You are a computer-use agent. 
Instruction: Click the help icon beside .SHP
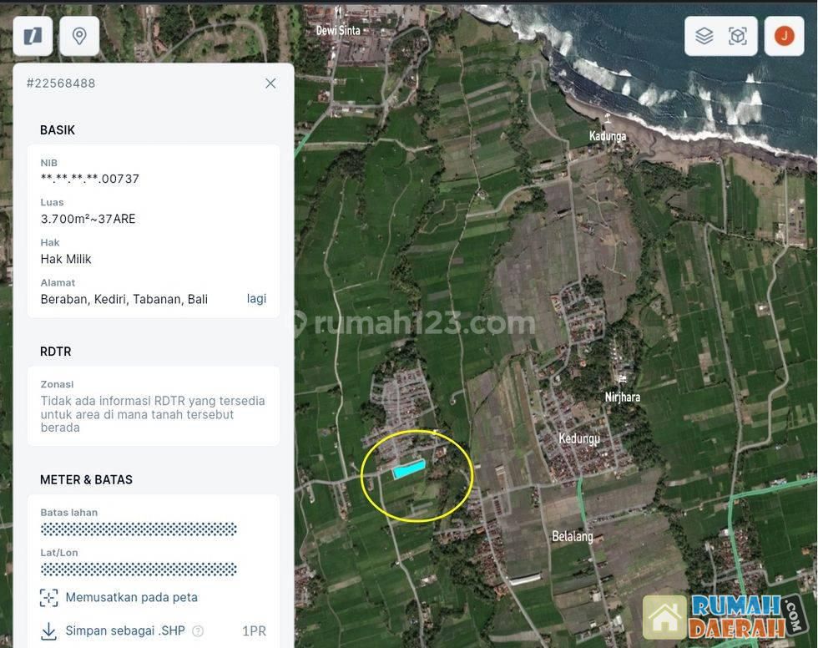coord(198,630)
